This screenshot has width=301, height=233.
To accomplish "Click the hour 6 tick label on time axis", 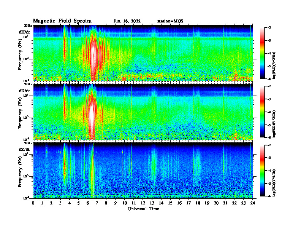I will coord(88,203).
